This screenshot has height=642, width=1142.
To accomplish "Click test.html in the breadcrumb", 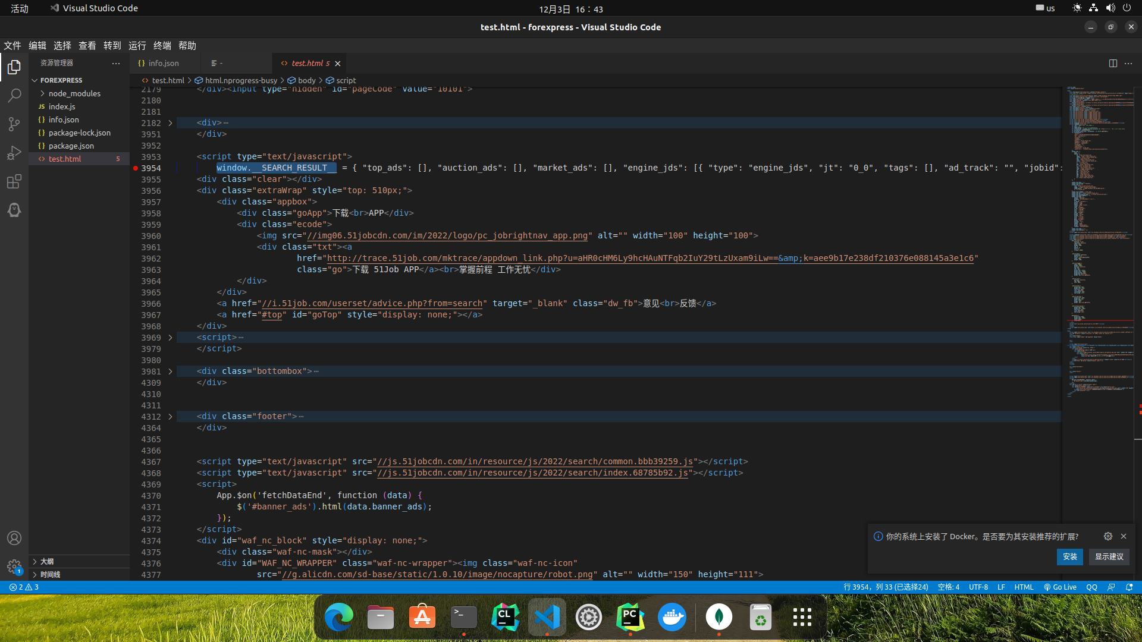I will click(163, 80).
